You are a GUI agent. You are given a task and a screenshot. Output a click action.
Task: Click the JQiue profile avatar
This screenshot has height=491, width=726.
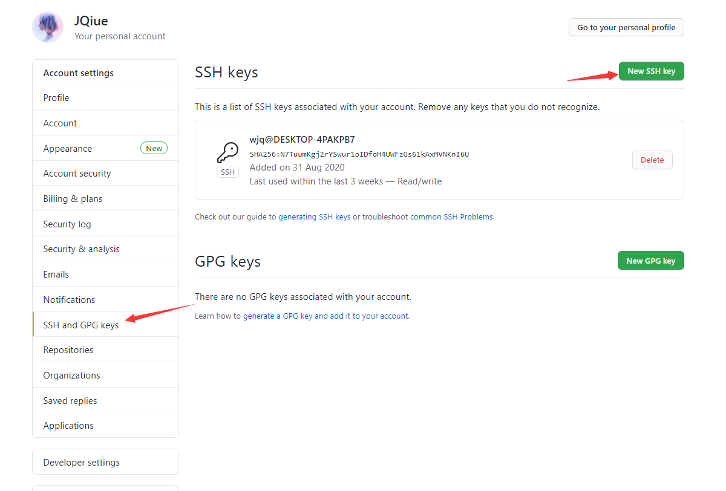(48, 27)
